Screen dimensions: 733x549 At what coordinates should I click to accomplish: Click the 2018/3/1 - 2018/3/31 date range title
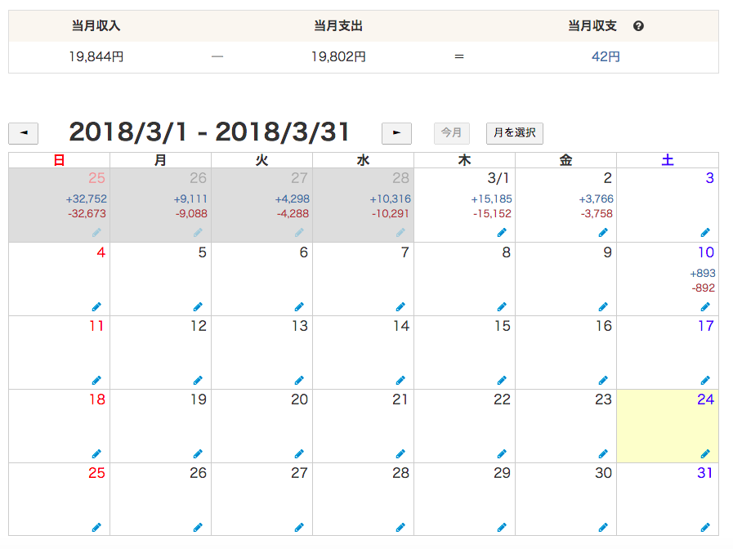pyautogui.click(x=209, y=132)
